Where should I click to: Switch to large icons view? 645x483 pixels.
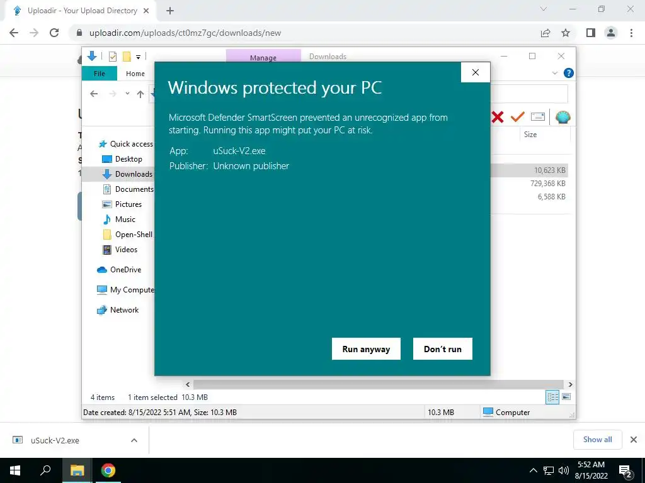click(x=566, y=397)
